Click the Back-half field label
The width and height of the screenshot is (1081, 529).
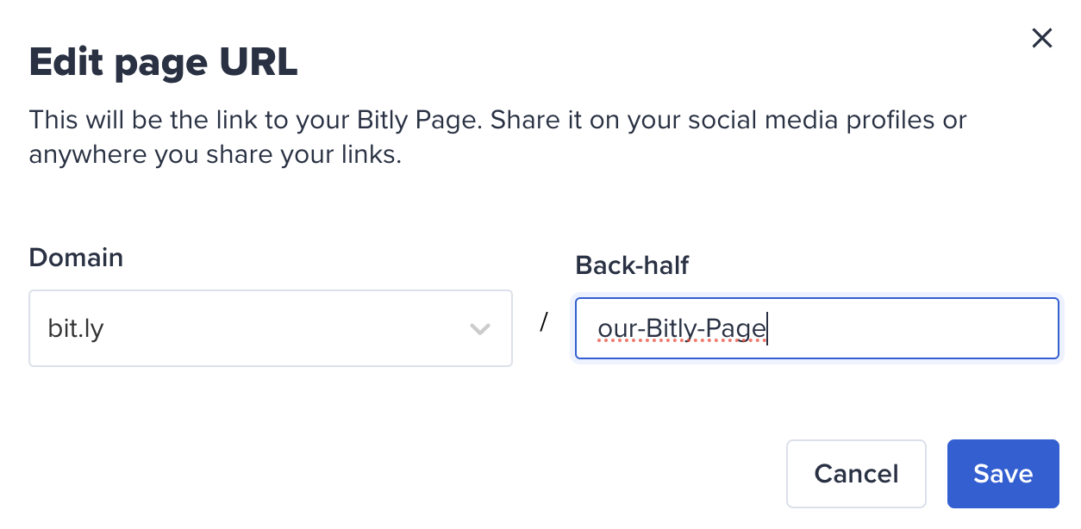(632, 265)
